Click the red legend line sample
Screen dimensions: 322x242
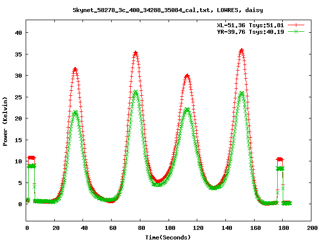296,25
